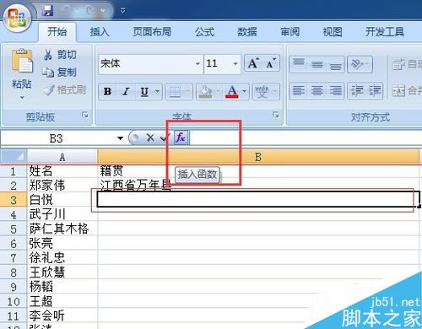Select column A header
The image size is (422, 329).
[x=62, y=157]
